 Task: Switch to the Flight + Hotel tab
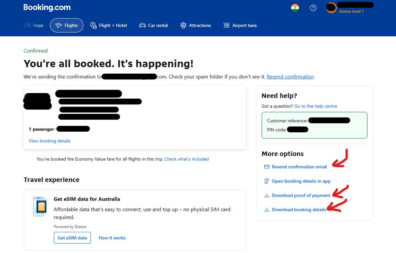click(109, 25)
